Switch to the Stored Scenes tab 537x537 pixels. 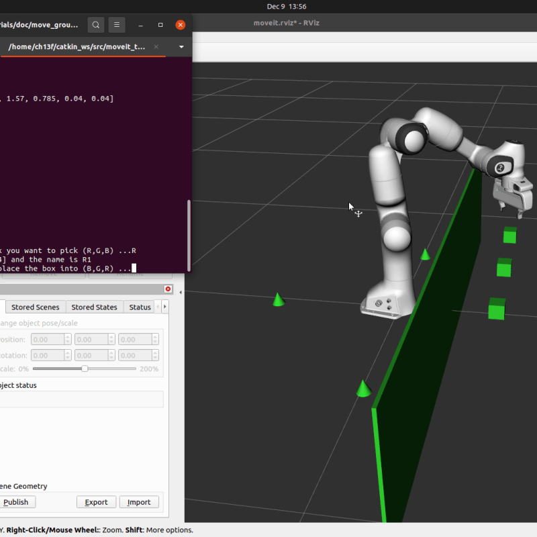tap(36, 307)
